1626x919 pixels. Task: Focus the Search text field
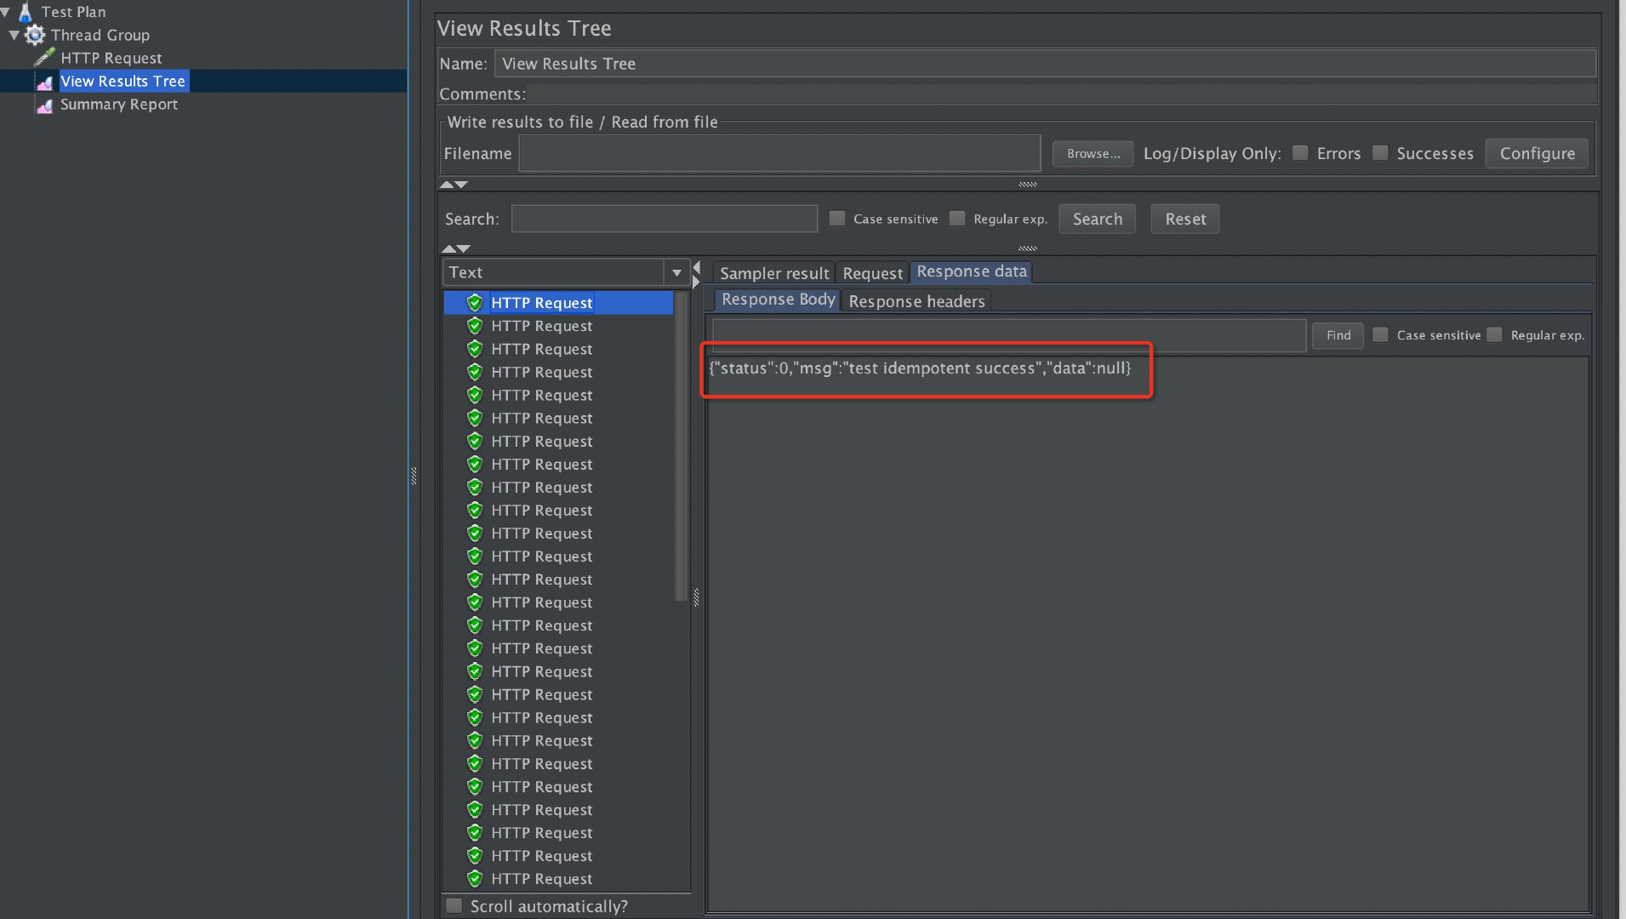pos(665,219)
